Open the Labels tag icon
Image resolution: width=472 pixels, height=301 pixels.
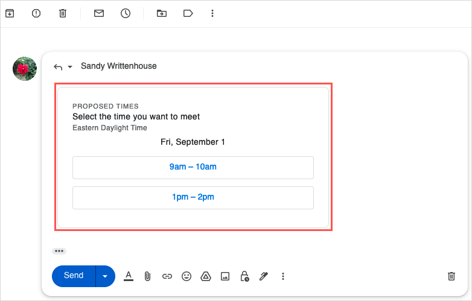pos(188,13)
